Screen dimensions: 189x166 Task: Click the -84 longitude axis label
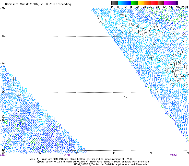76,153
